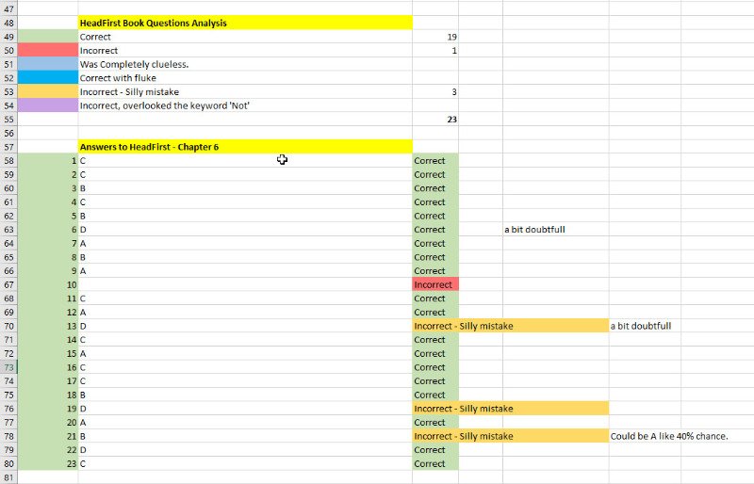Select row header 55
The image size is (754, 484).
coord(8,120)
